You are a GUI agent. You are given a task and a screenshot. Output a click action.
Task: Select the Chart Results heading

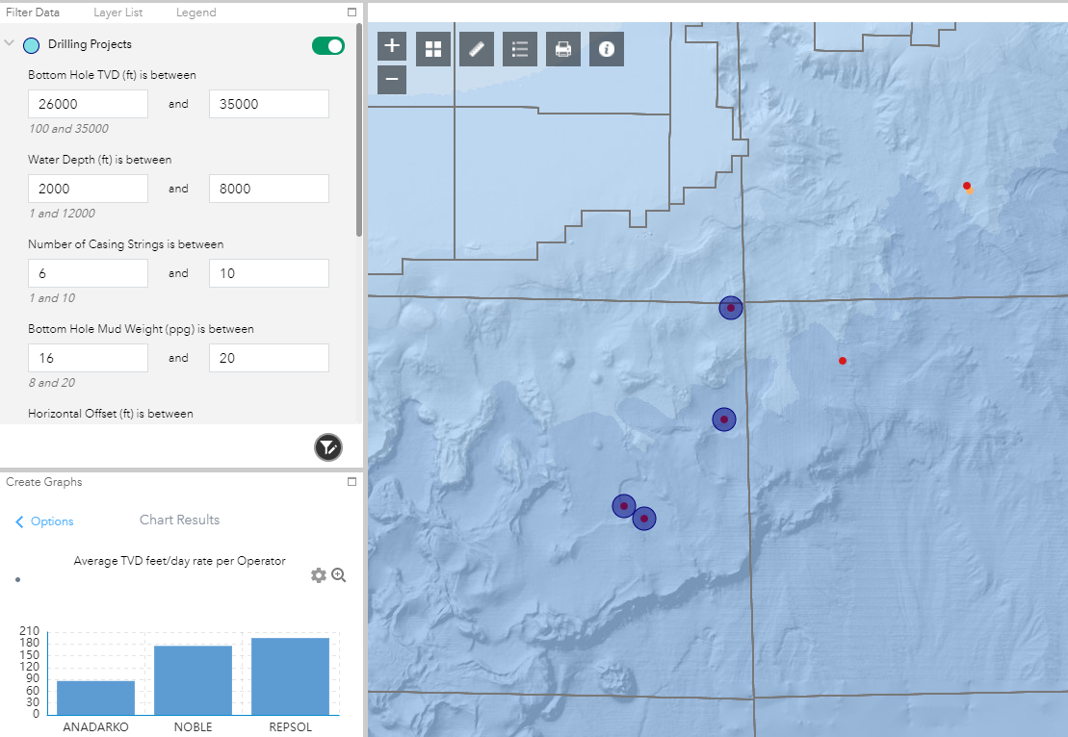[x=179, y=520]
